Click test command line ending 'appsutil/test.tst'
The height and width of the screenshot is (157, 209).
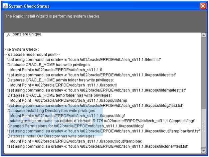(92, 75)
